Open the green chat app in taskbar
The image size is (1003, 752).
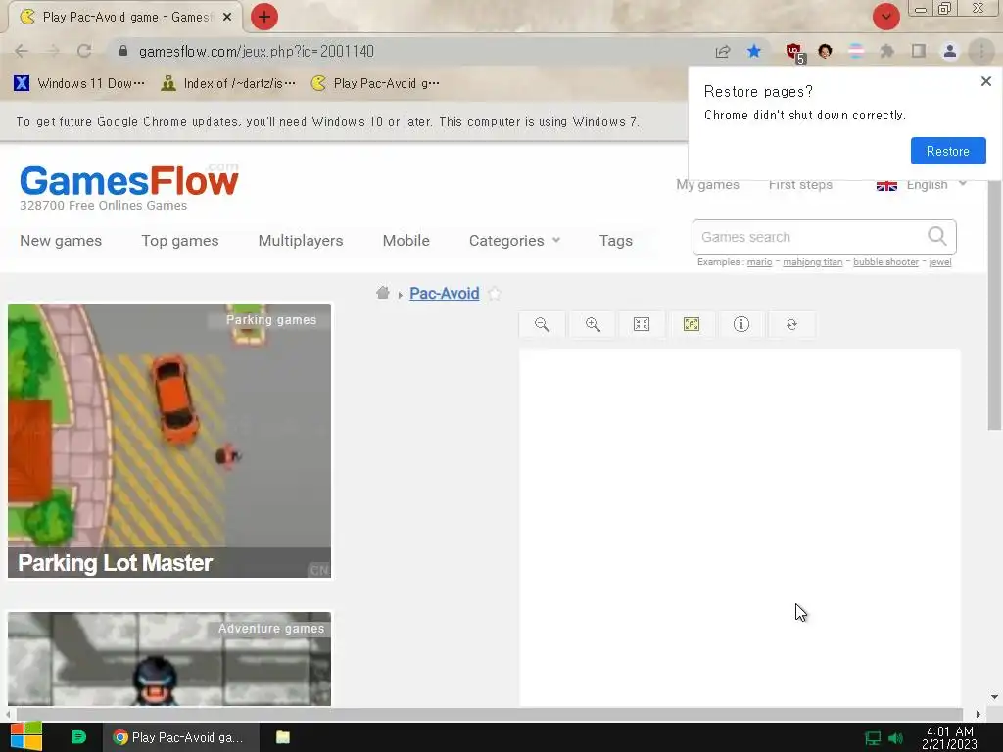[x=78, y=737]
